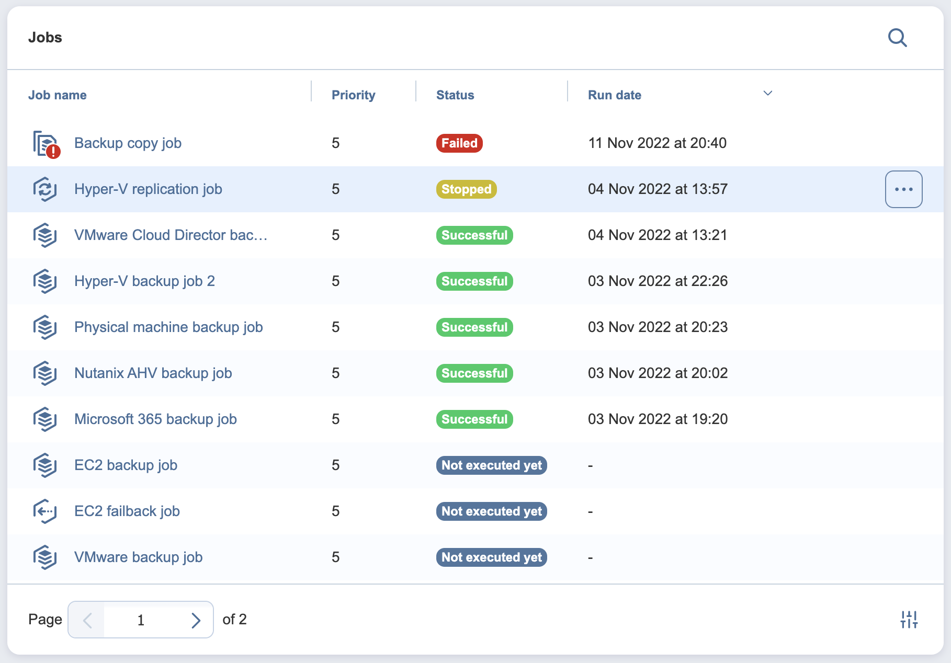Open the EC2 backup job link
The width and height of the screenshot is (951, 663).
126,465
